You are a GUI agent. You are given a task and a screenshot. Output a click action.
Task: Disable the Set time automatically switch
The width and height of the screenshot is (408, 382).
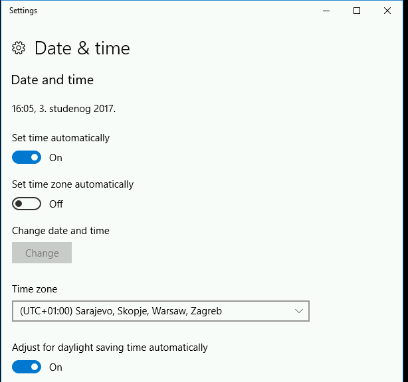pos(27,158)
